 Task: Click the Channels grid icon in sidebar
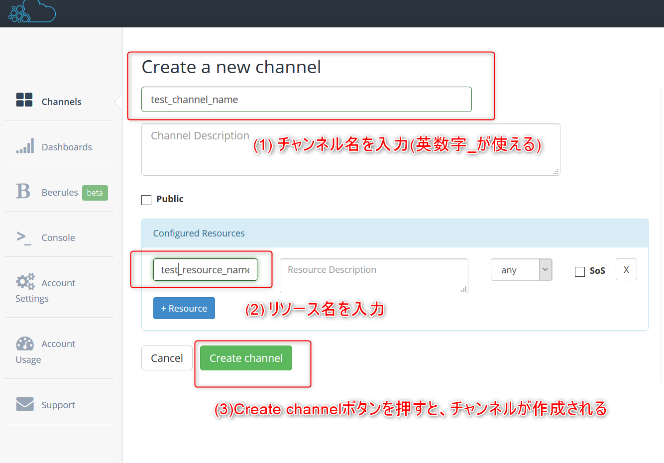click(24, 100)
